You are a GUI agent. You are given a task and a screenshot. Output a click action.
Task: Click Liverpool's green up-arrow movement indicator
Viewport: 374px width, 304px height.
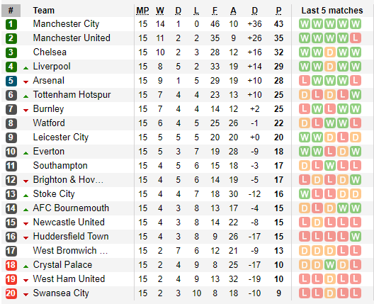[25, 68]
